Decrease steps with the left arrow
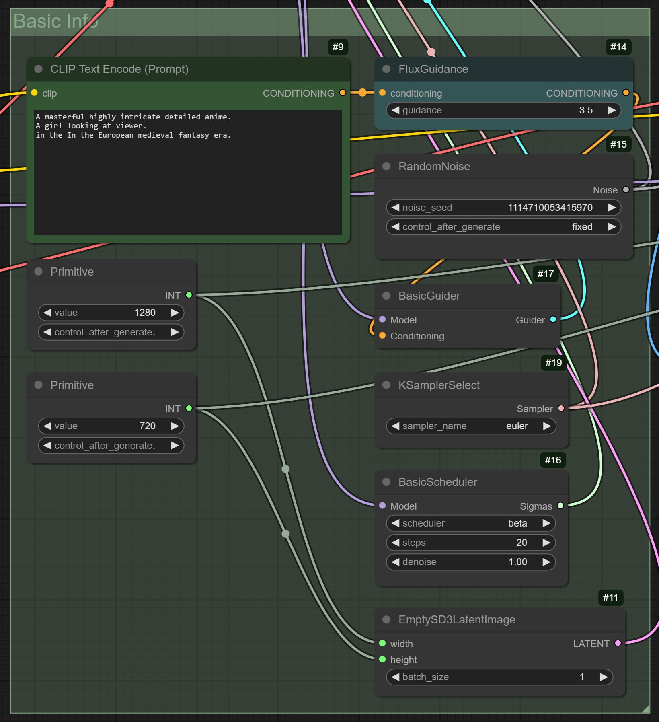Viewport: 659px width, 722px height. (x=396, y=543)
